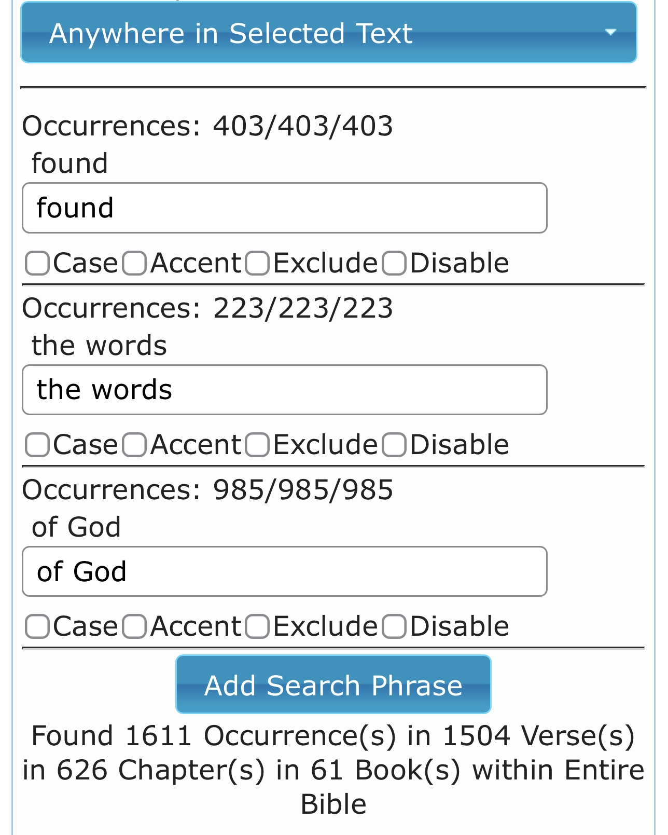Enable Accent for 'the words' phrase
The width and height of the screenshot is (668, 835).
[x=134, y=445]
